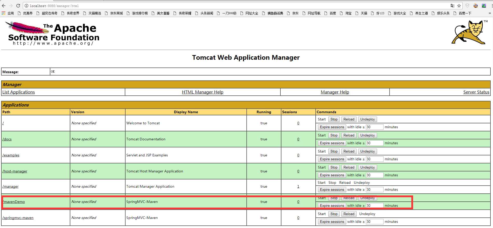Stop the /host-manager application
The height and width of the screenshot is (228, 493).
[334, 167]
